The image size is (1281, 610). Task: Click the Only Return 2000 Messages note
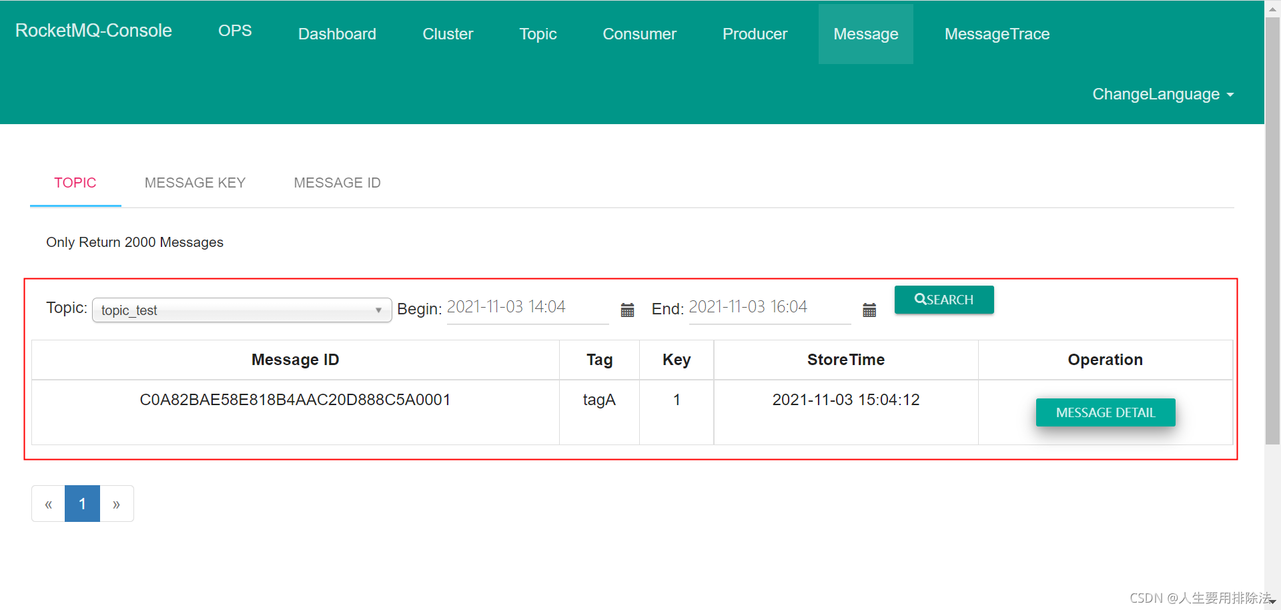(x=135, y=242)
